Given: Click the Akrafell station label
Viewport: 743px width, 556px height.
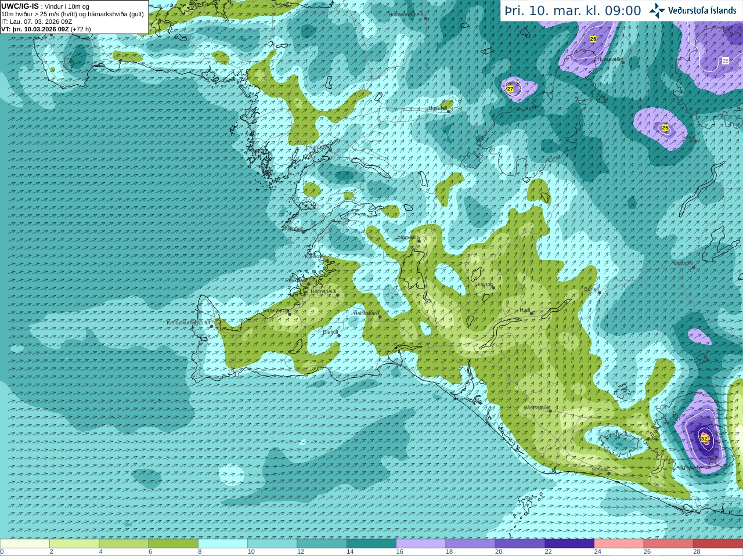Looking at the screenshot, I should pos(294,229).
